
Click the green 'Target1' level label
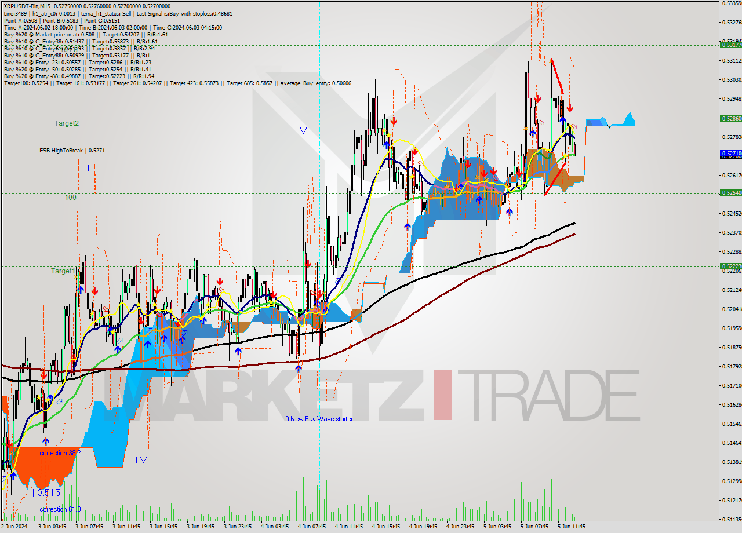click(63, 271)
